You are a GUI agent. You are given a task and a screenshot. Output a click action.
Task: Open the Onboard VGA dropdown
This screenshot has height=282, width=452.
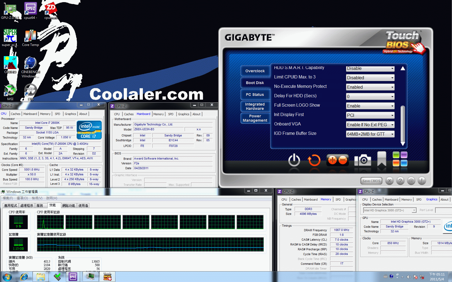370,125
